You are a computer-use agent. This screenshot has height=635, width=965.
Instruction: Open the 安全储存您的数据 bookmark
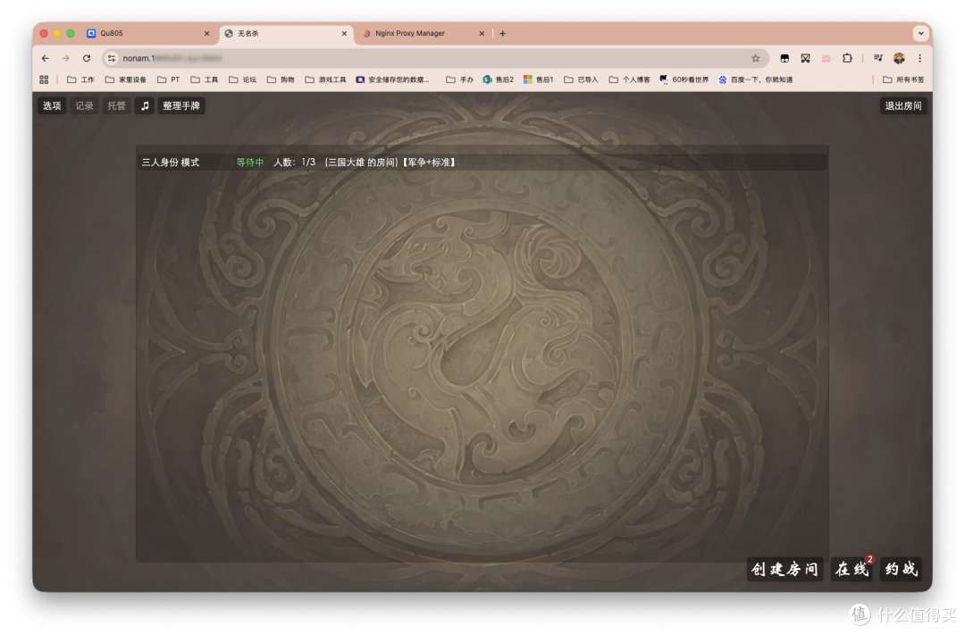pyautogui.click(x=392, y=79)
